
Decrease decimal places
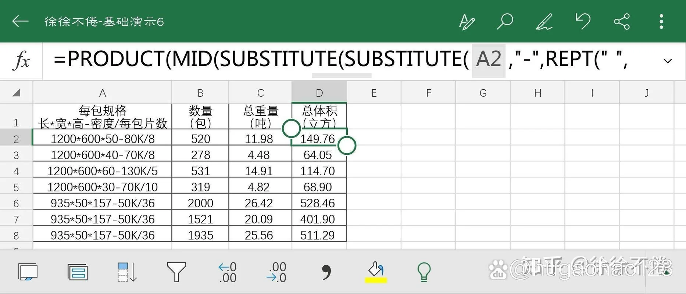point(276,272)
